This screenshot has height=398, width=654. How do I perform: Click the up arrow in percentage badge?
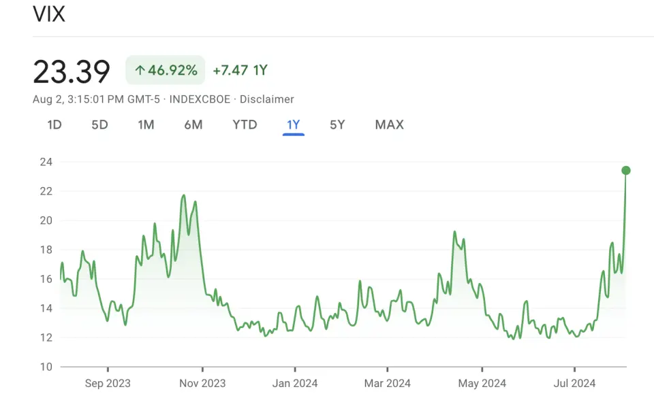tap(140, 70)
